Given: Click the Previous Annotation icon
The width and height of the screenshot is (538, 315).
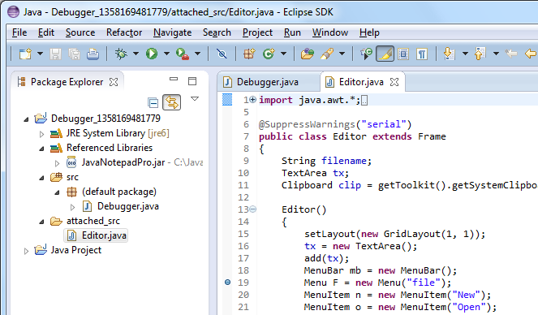Looking at the screenshot, I should [x=480, y=54].
